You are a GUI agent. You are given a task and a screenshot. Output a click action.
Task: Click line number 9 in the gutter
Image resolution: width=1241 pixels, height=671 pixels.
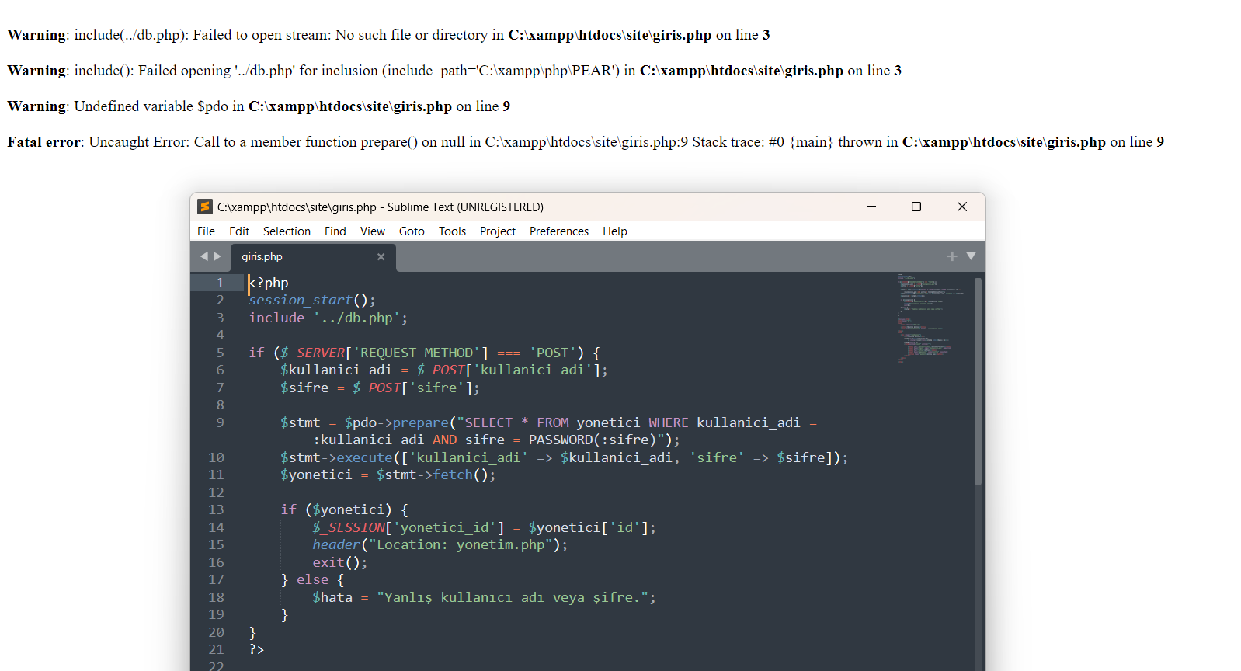coord(221,422)
